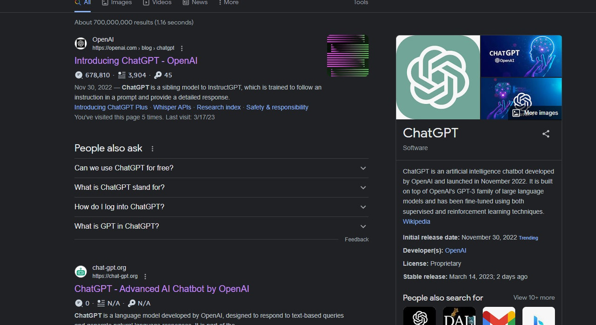Click the 678,810 traffic metric icon
Viewport: 596px width, 325px height.
[79, 75]
